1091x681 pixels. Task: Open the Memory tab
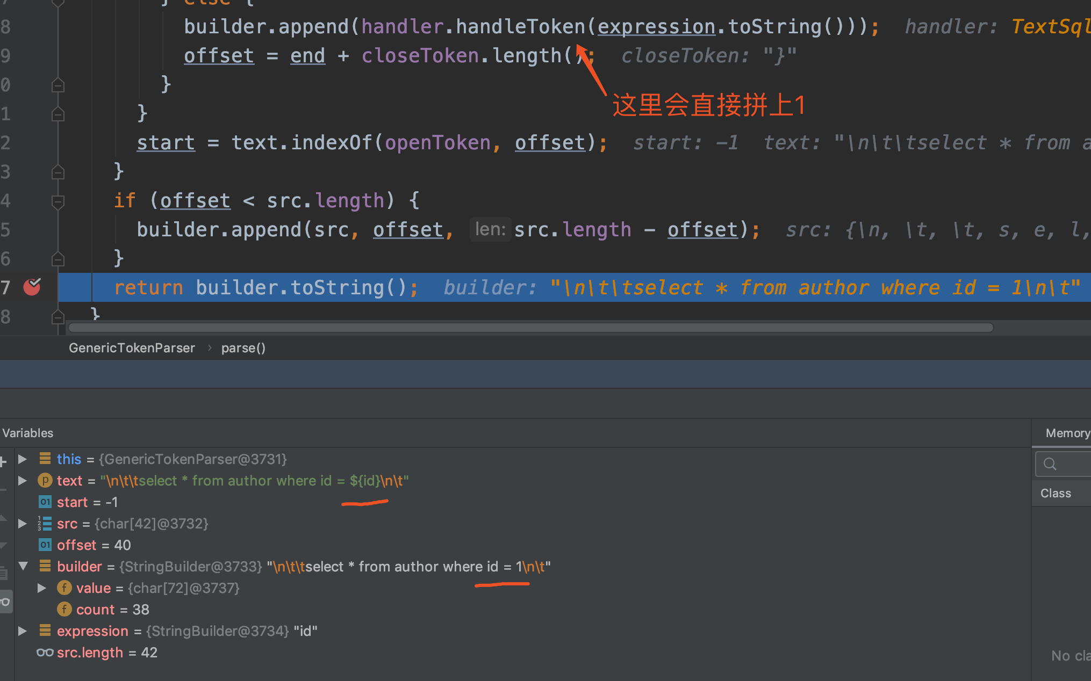point(1067,433)
